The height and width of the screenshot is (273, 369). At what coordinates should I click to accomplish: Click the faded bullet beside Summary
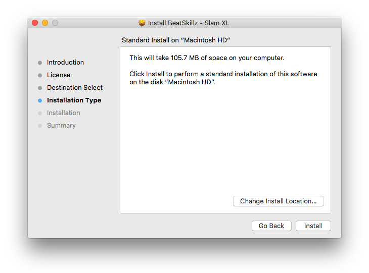point(40,126)
